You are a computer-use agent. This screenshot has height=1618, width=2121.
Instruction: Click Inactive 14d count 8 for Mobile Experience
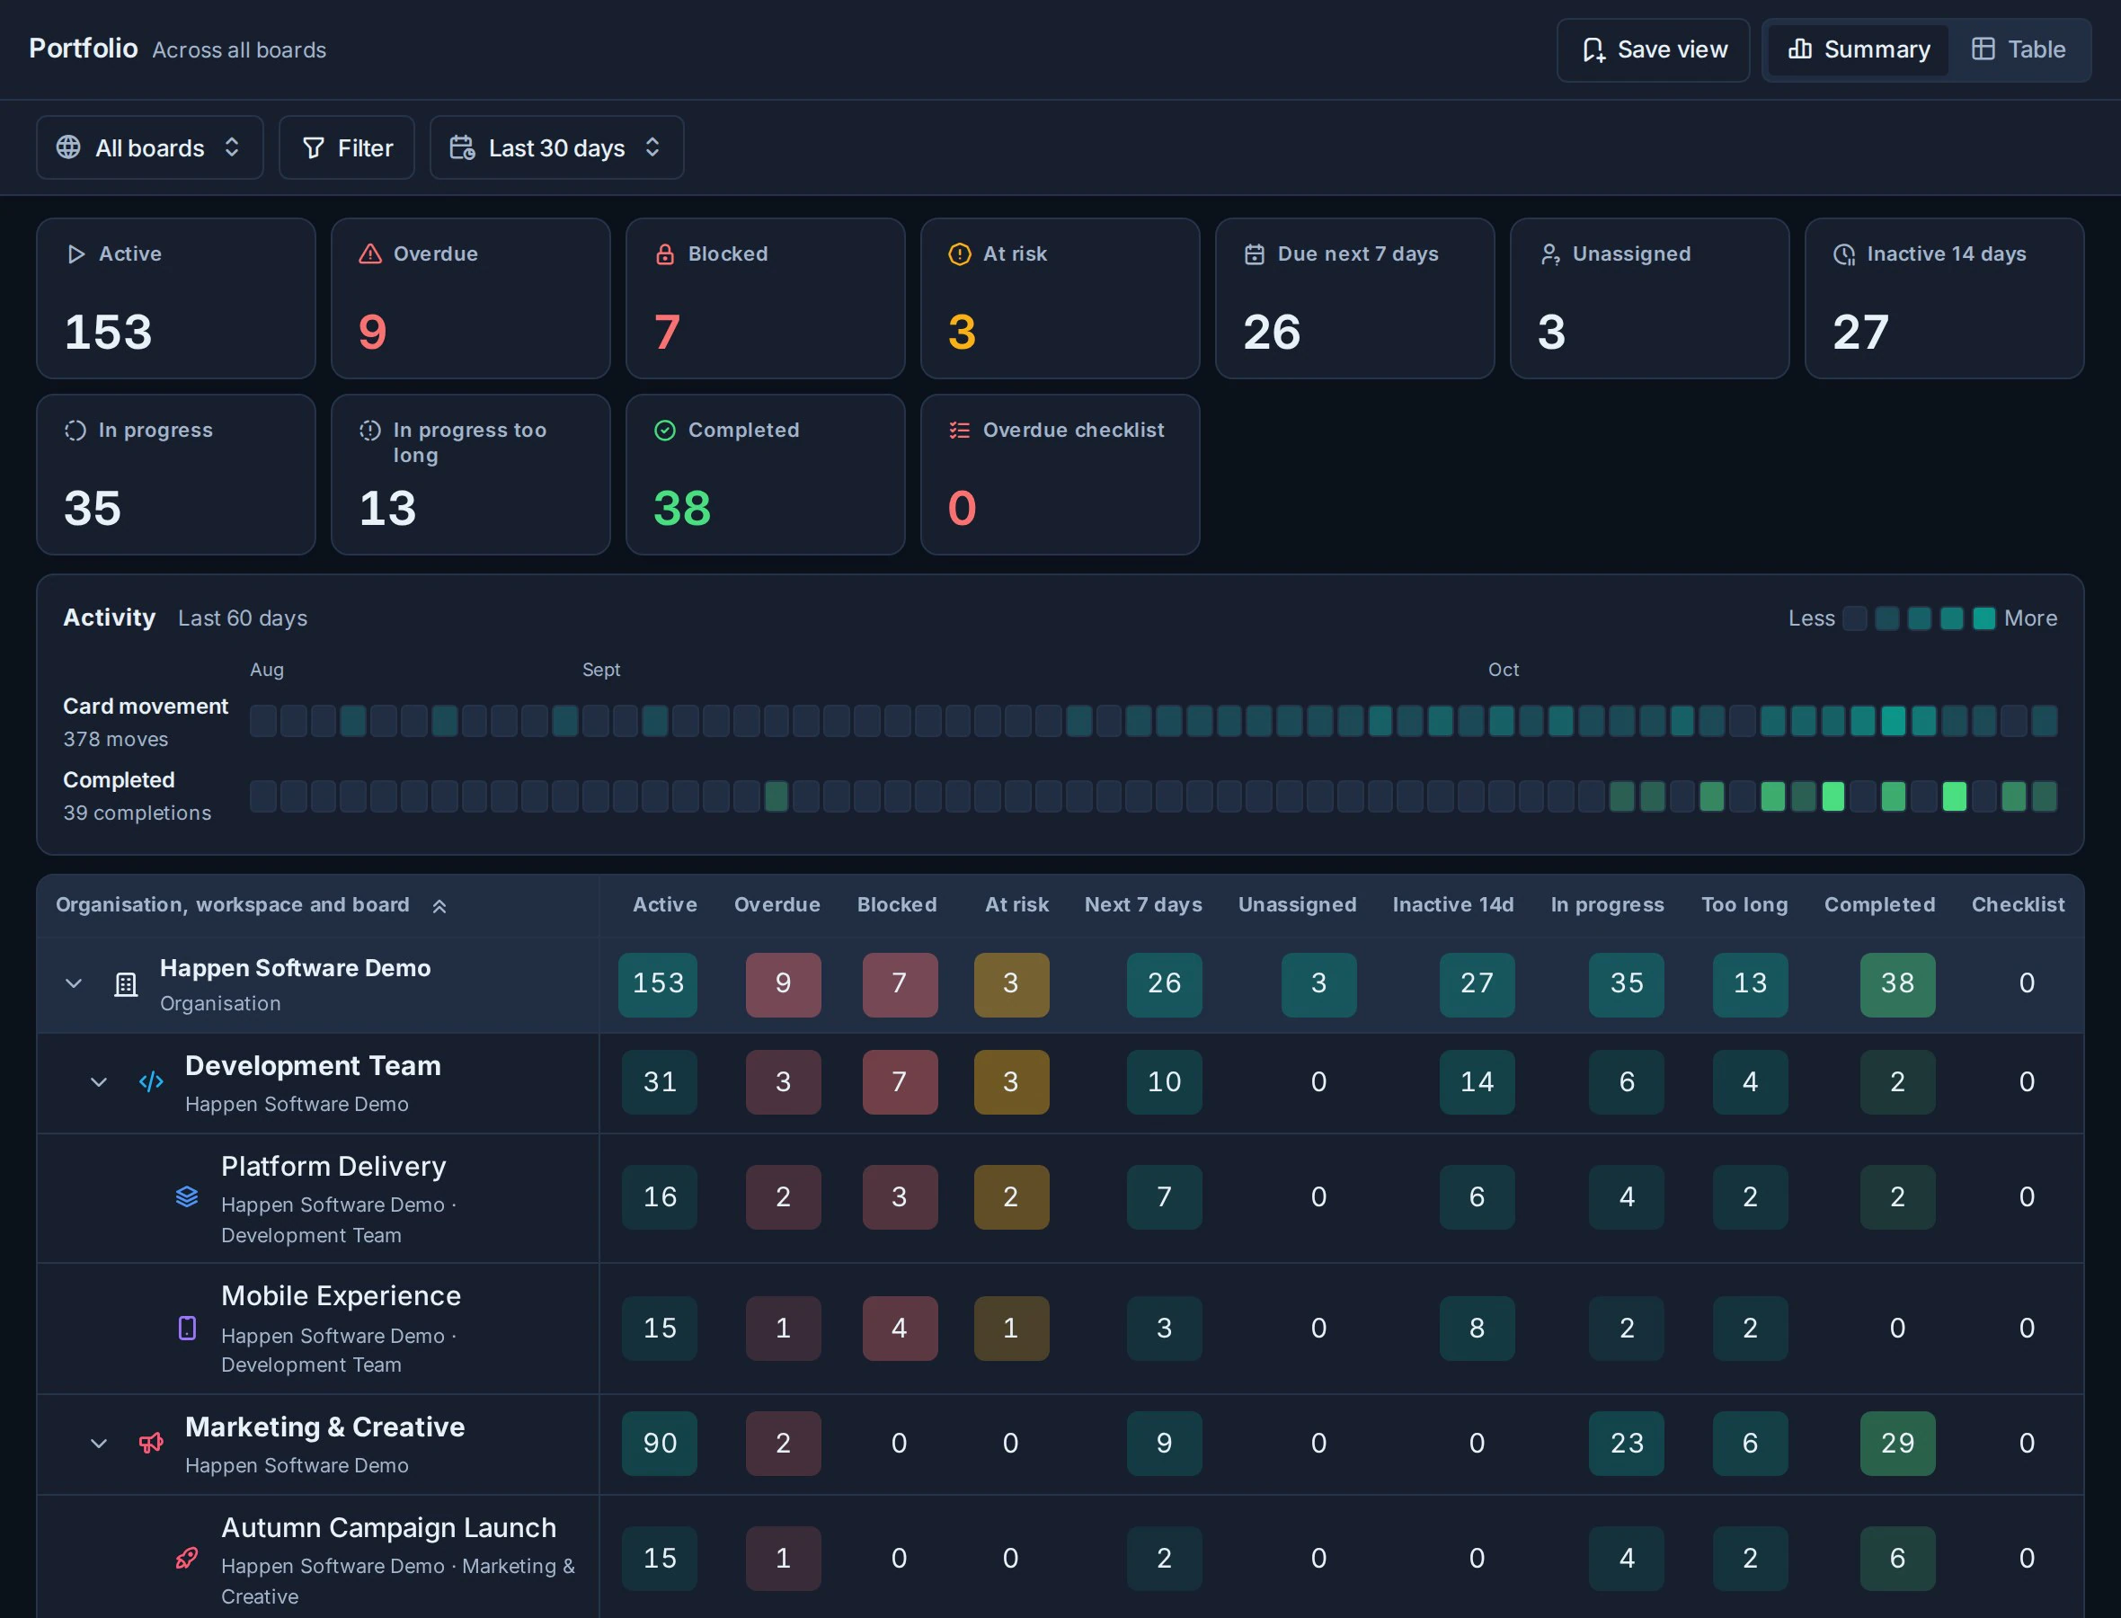[1477, 1329]
